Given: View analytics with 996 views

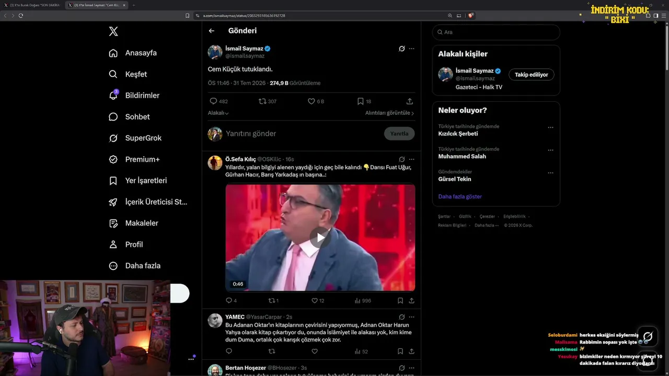Looking at the screenshot, I should [363, 301].
